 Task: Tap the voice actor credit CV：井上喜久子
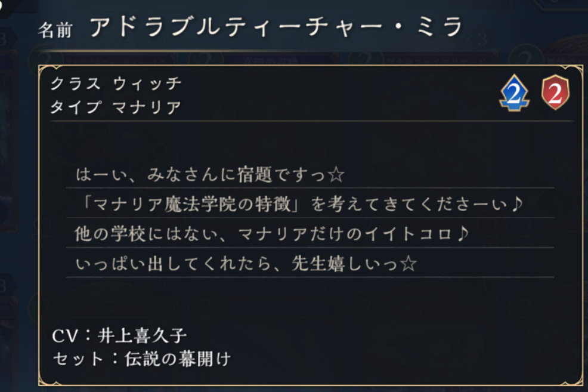pyautogui.click(x=119, y=335)
